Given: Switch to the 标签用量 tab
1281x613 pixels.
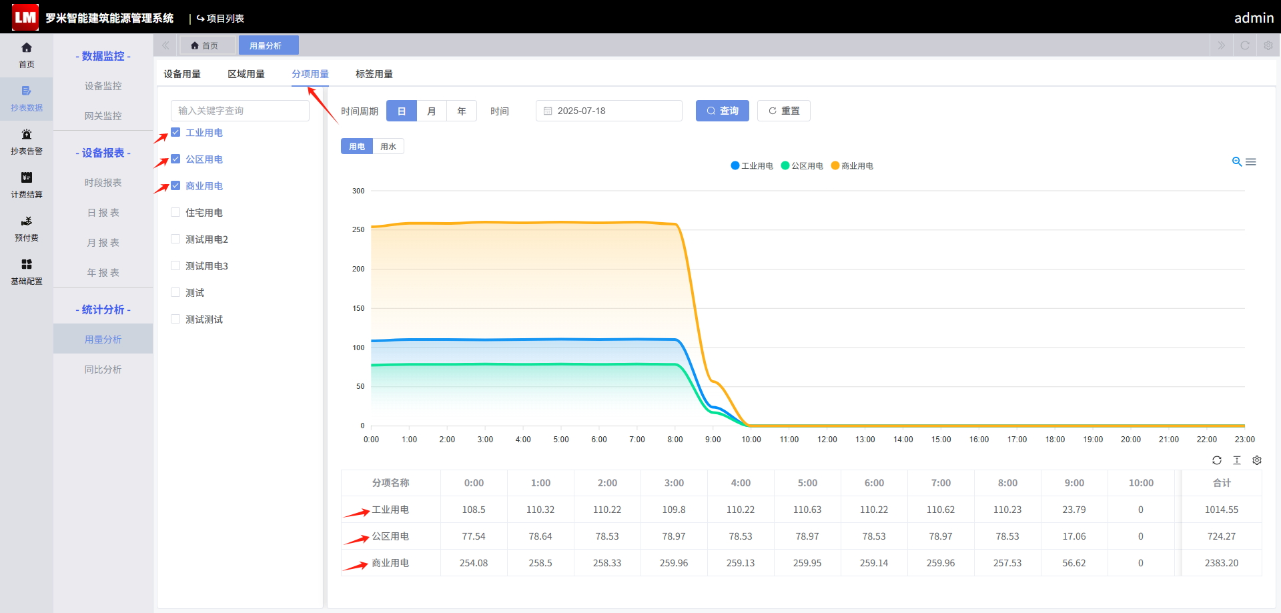Looking at the screenshot, I should click(374, 74).
